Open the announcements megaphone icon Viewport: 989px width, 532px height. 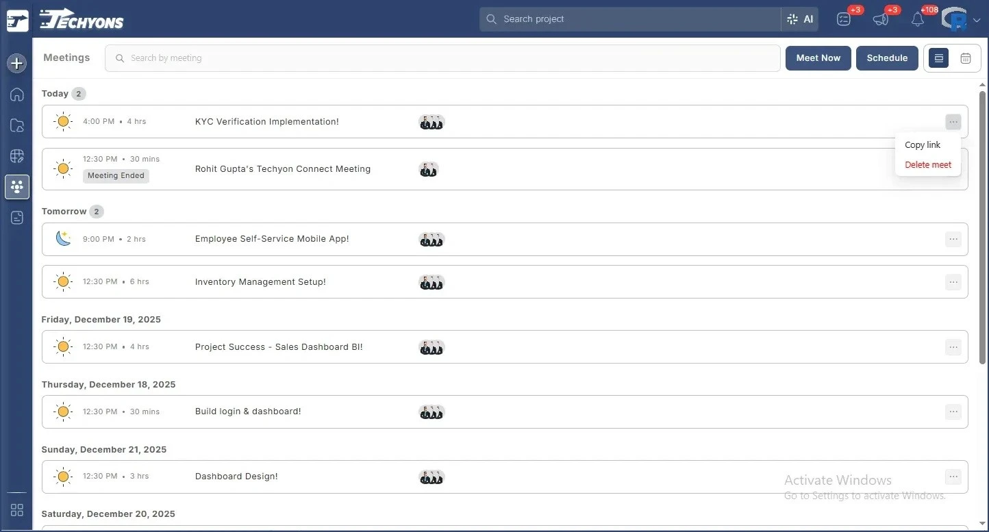[x=881, y=19]
